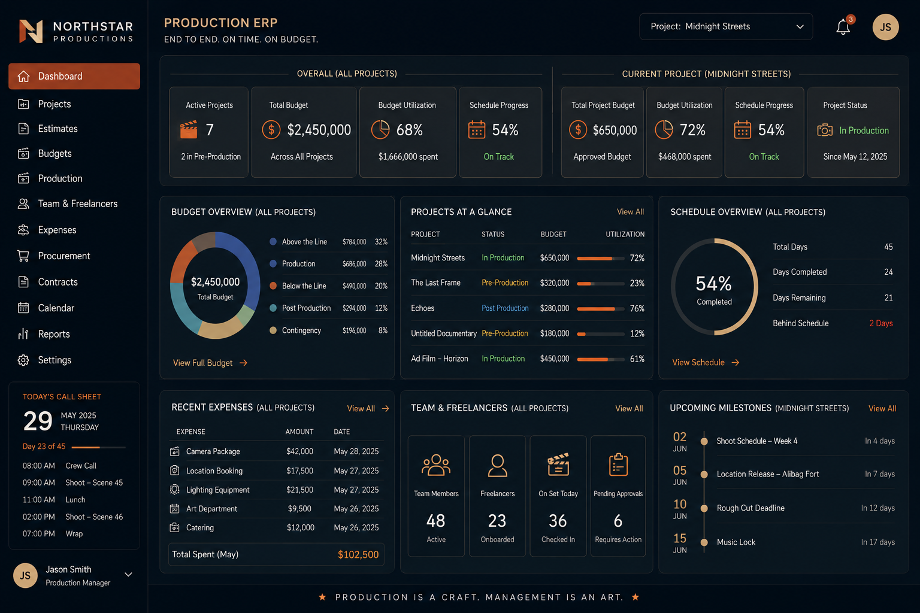920x613 pixels.
Task: Click the Total Spent (May) $102,500 amount
Action: click(358, 555)
